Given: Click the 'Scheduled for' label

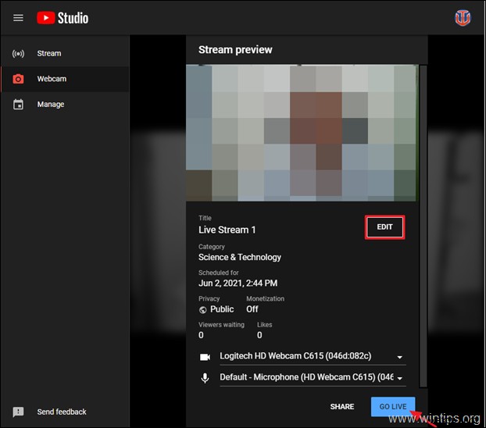Looking at the screenshot, I should point(219,273).
